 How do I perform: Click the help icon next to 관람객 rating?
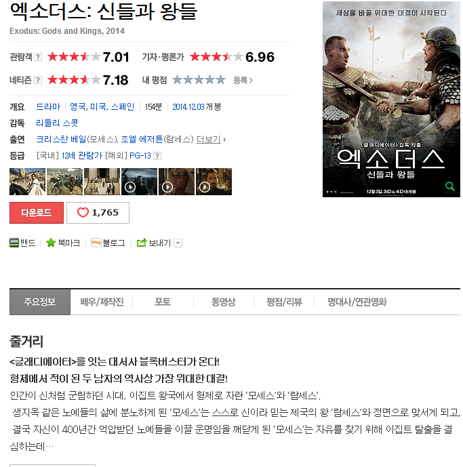[x=38, y=57]
